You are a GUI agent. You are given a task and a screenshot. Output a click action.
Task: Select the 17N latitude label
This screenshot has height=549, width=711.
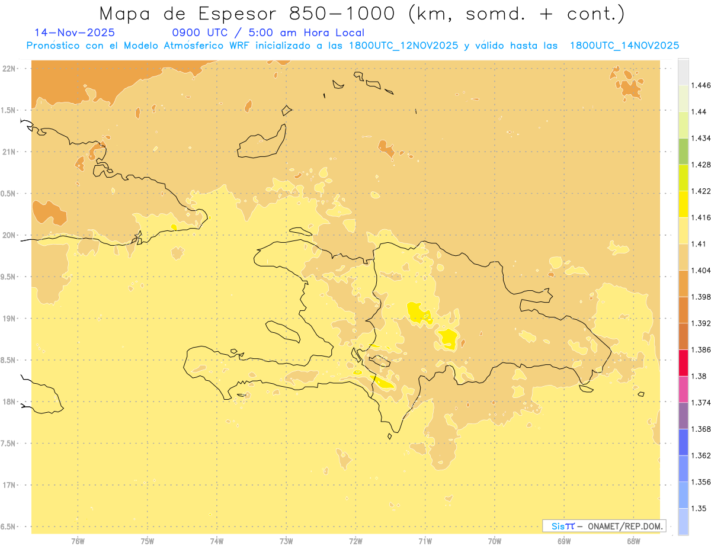(x=9, y=485)
